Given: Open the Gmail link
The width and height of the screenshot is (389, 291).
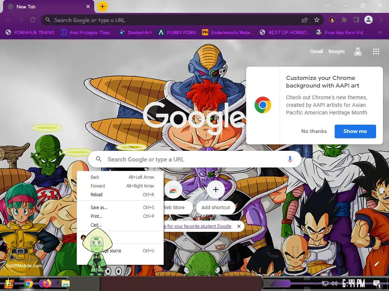Looking at the screenshot, I should click(x=316, y=51).
